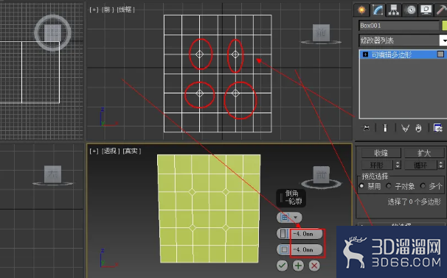Click the bevel outline icon in caddy
The image size is (447, 278).
coord(284,249)
